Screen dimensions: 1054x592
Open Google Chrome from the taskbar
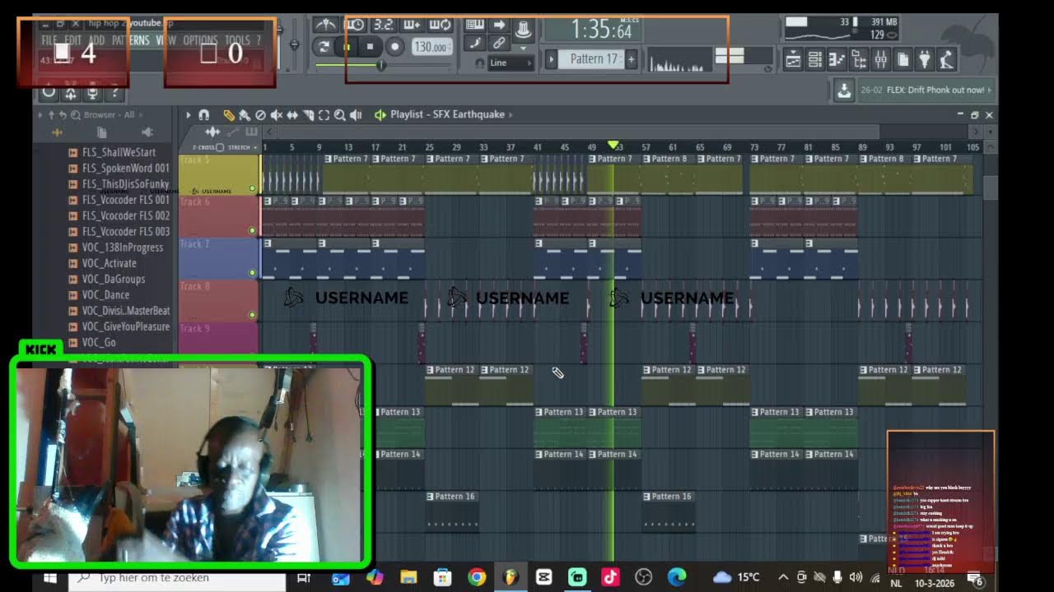point(477,578)
